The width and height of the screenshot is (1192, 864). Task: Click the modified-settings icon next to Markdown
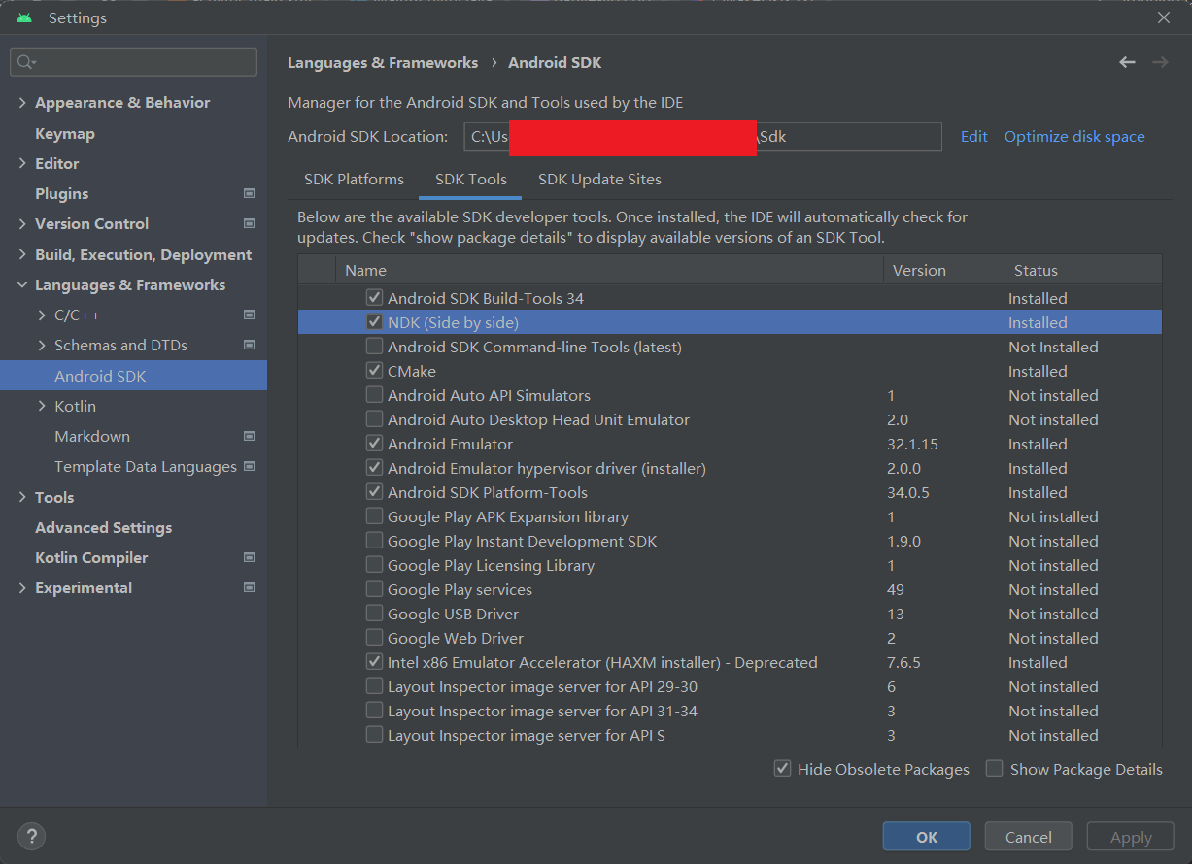pos(251,436)
